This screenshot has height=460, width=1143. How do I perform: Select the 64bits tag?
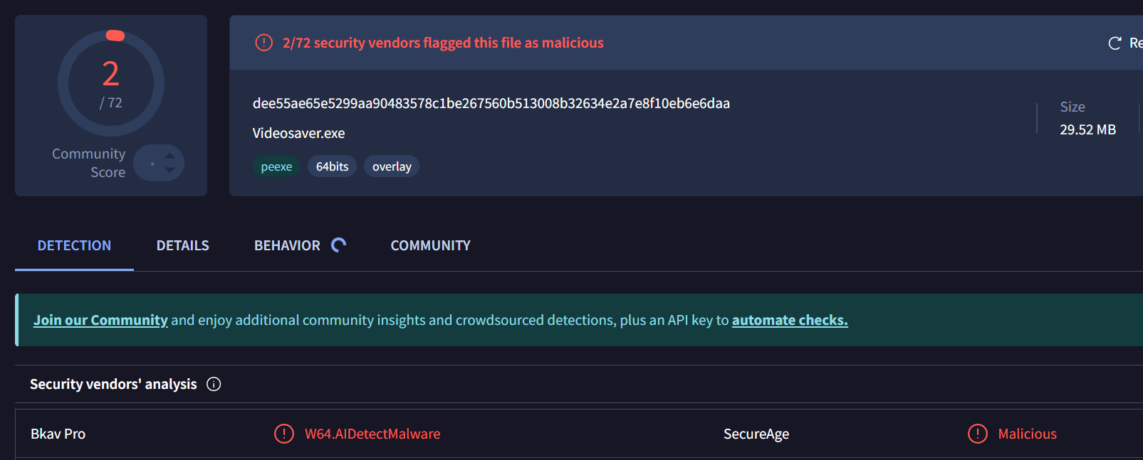[332, 166]
